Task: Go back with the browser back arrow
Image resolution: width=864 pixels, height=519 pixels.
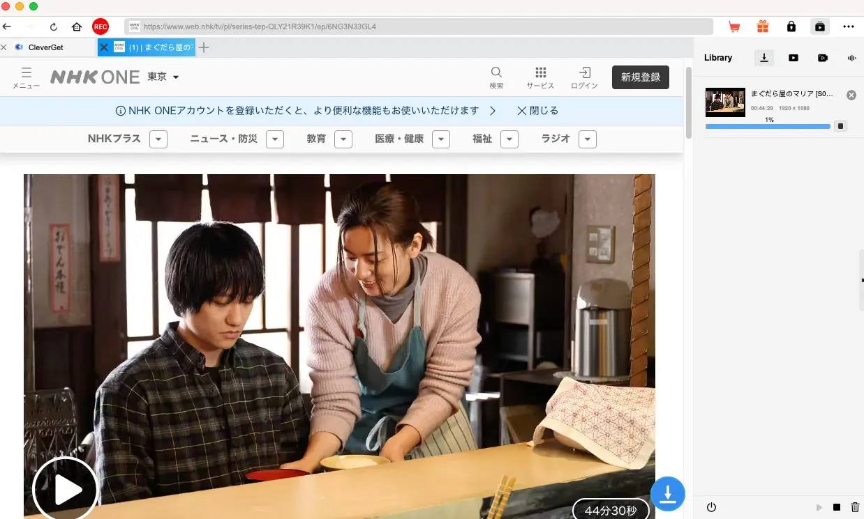Action: (x=7, y=26)
